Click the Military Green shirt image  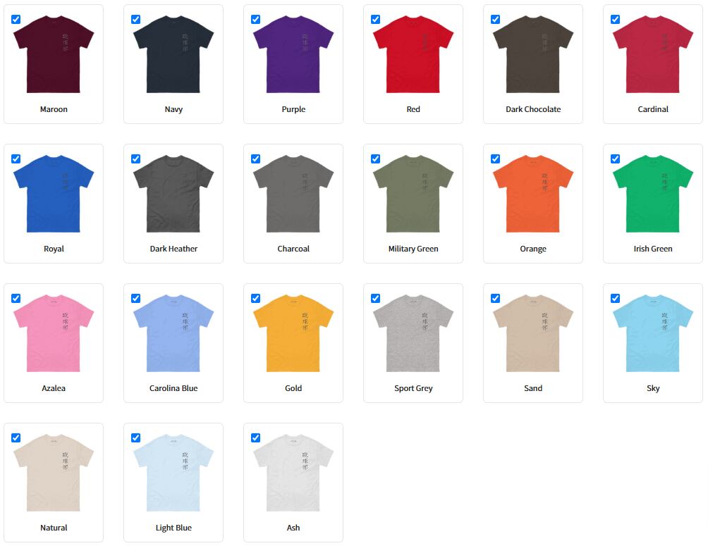[x=413, y=194]
